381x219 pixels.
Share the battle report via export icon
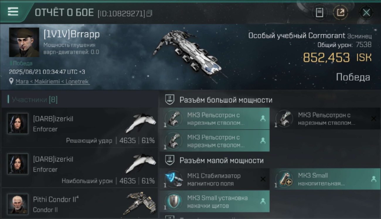point(340,13)
